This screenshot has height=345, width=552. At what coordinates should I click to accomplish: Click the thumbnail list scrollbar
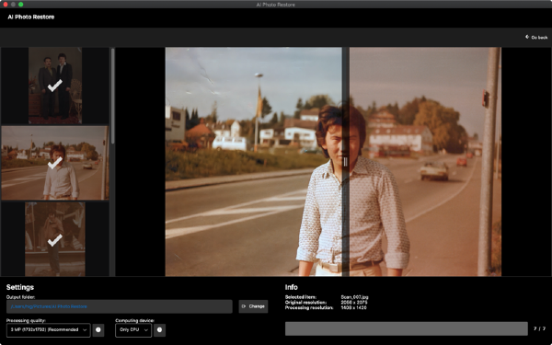(x=112, y=96)
